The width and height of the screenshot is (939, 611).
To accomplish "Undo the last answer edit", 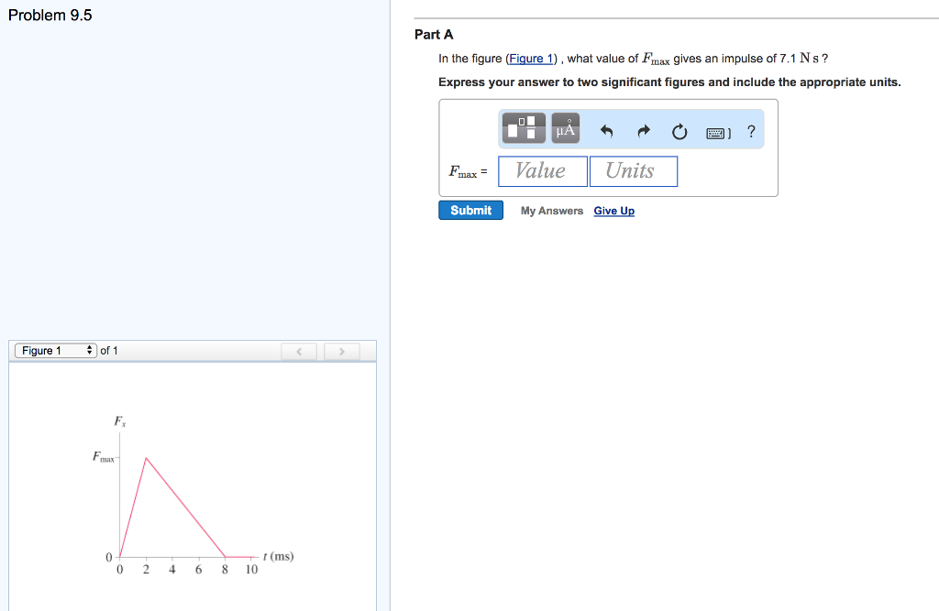I will 606,129.
